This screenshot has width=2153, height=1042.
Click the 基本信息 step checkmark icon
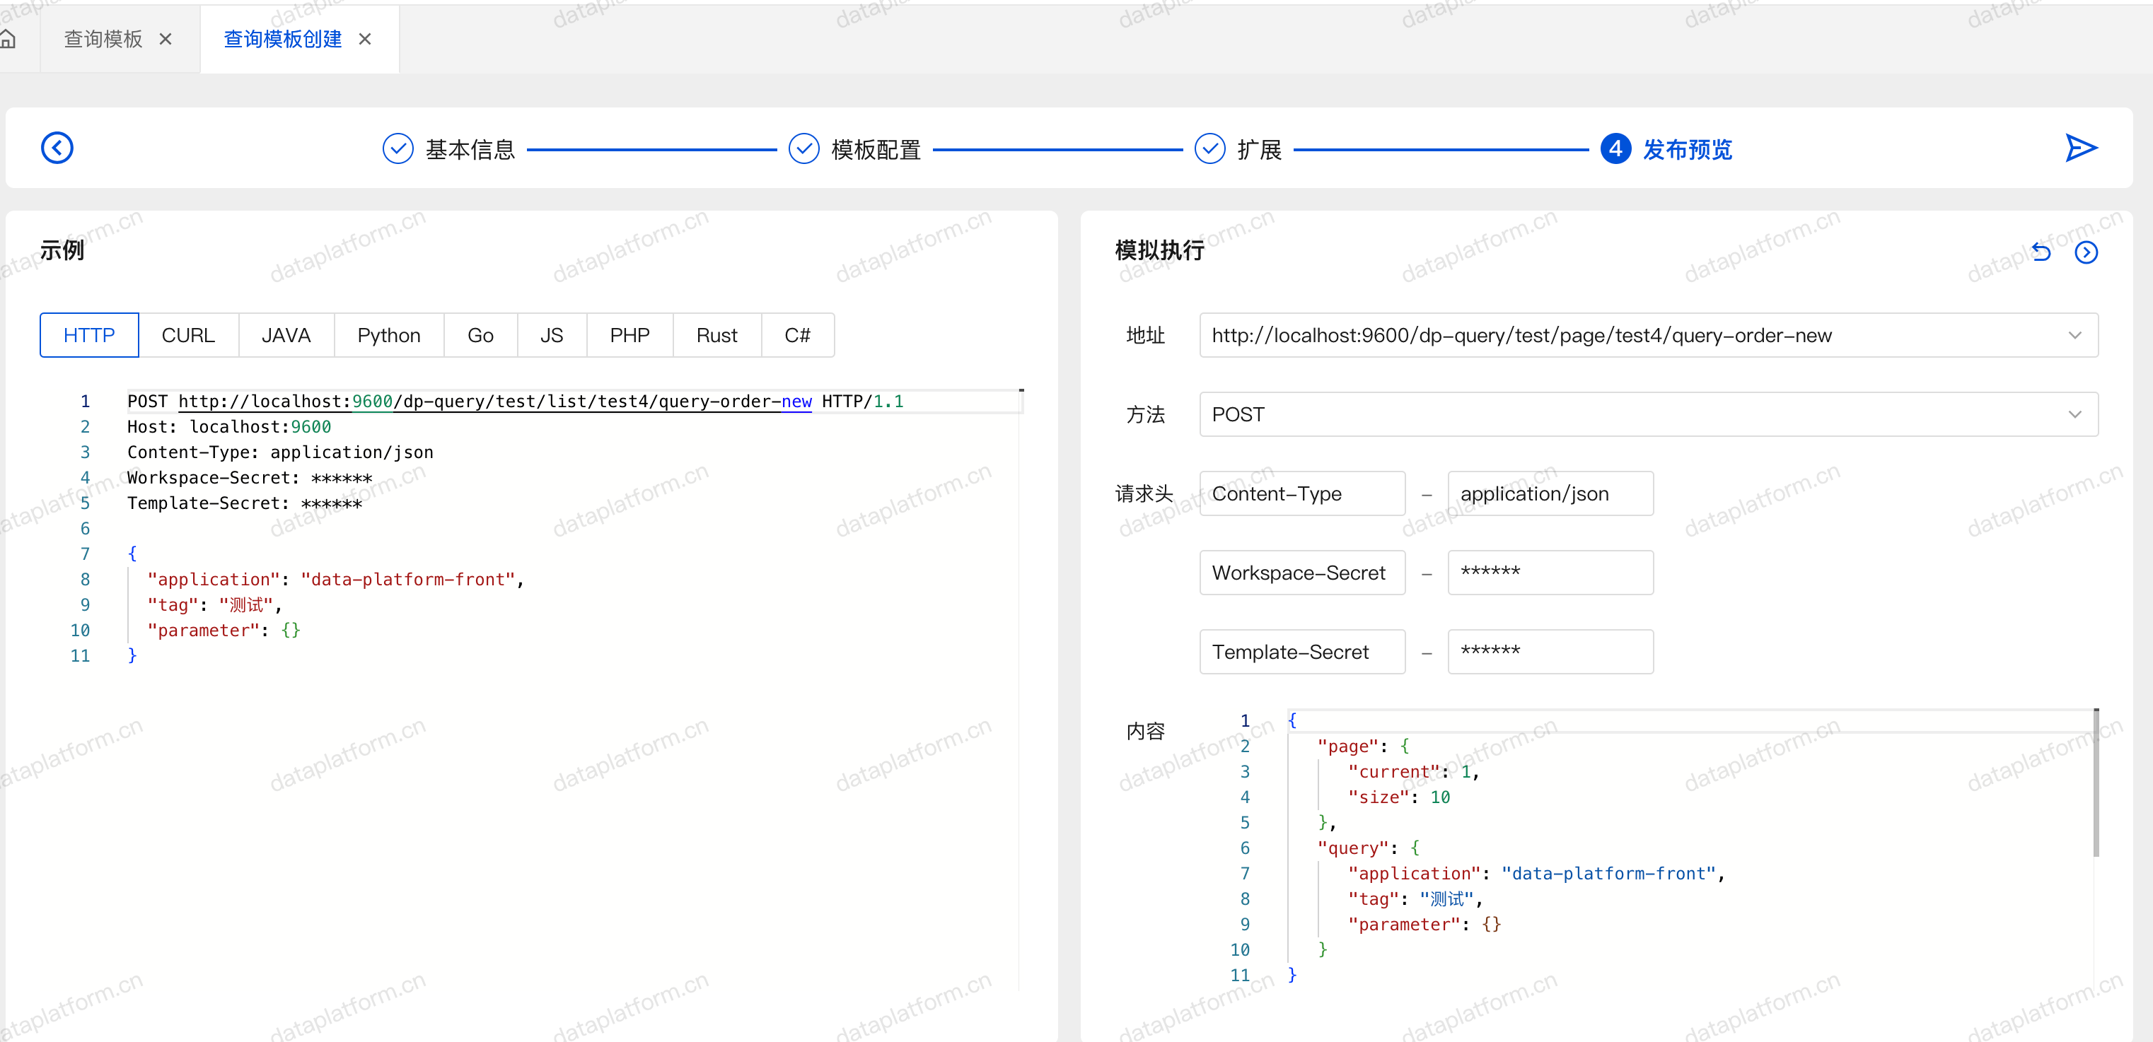pos(397,148)
